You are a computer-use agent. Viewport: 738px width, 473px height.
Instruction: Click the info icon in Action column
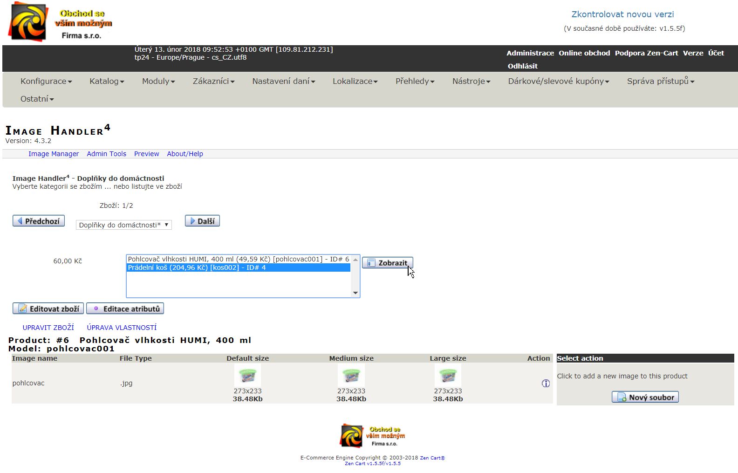[546, 383]
